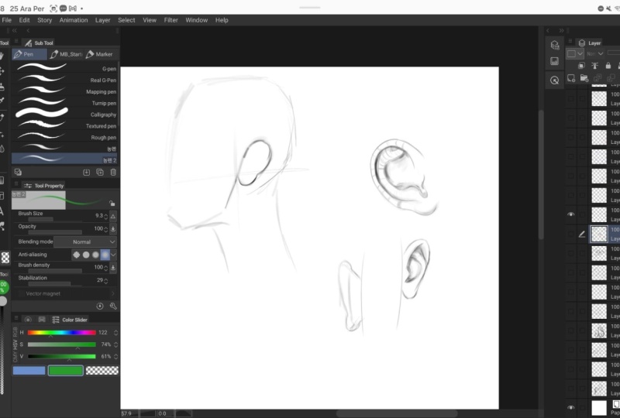This screenshot has height=418, width=620.
Task: Open the Window menu
Action: click(x=197, y=20)
